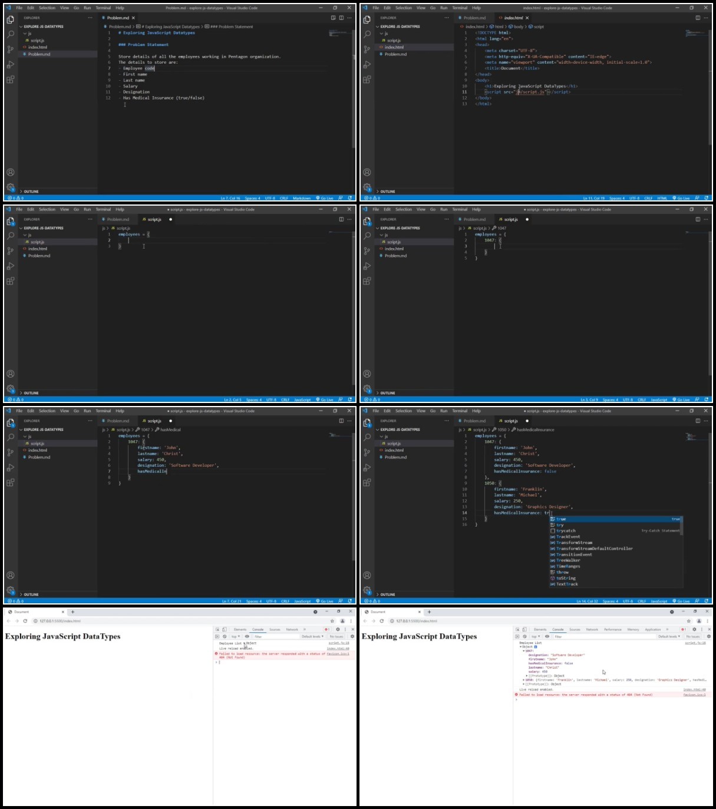Click the reload button in the collapsed-Object browser
Image resolution: width=716 pixels, height=809 pixels.
(25, 621)
